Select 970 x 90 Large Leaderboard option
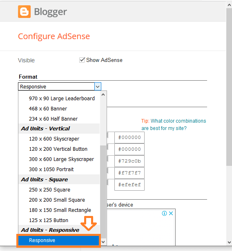Image resolution: width=232 pixels, height=251 pixels. [59, 99]
